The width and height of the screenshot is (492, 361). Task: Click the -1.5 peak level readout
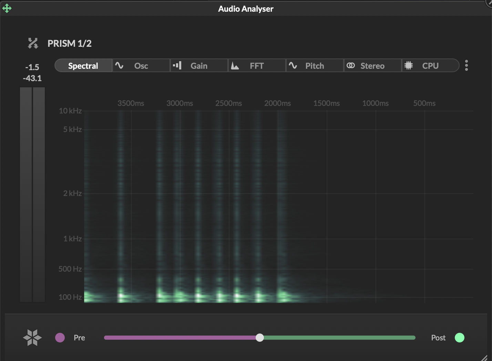[x=32, y=67]
